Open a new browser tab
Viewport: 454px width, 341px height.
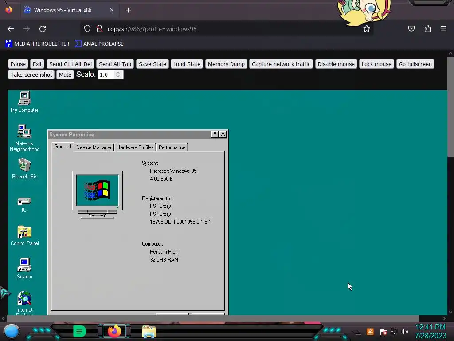point(128,10)
